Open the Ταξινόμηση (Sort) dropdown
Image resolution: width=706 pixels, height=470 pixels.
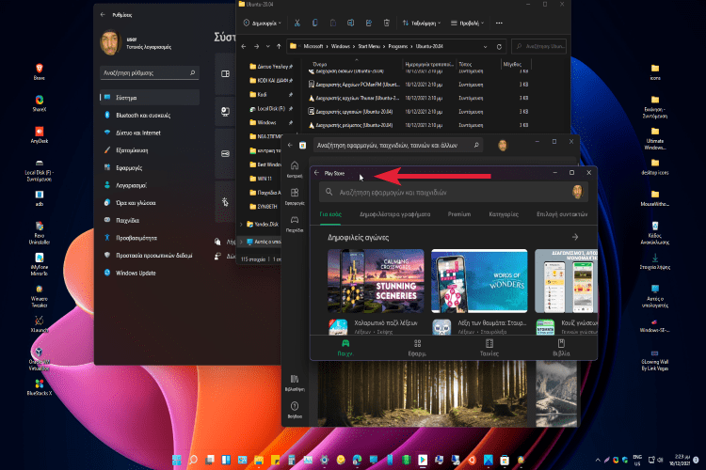point(422,23)
